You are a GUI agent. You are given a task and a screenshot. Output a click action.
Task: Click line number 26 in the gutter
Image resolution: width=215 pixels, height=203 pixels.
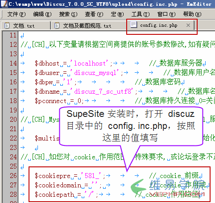pyautogui.click(x=13, y=176)
